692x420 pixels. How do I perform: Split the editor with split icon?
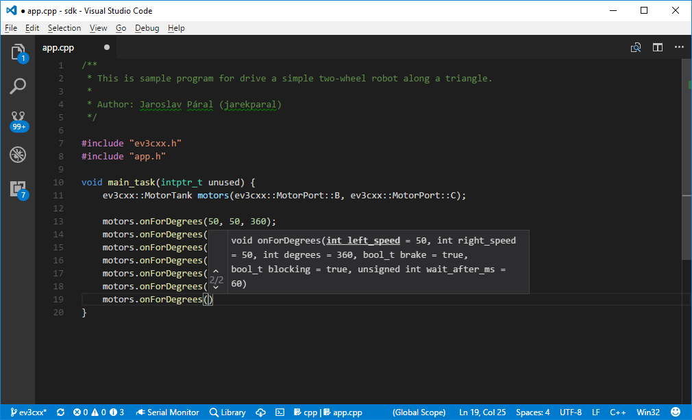(658, 47)
